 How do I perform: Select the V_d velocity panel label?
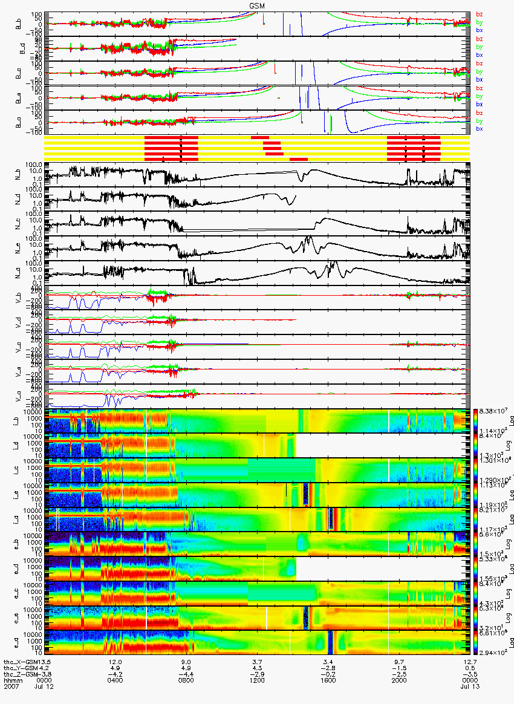point(18,322)
